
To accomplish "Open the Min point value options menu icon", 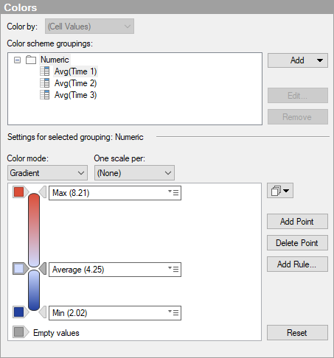I will (173, 312).
